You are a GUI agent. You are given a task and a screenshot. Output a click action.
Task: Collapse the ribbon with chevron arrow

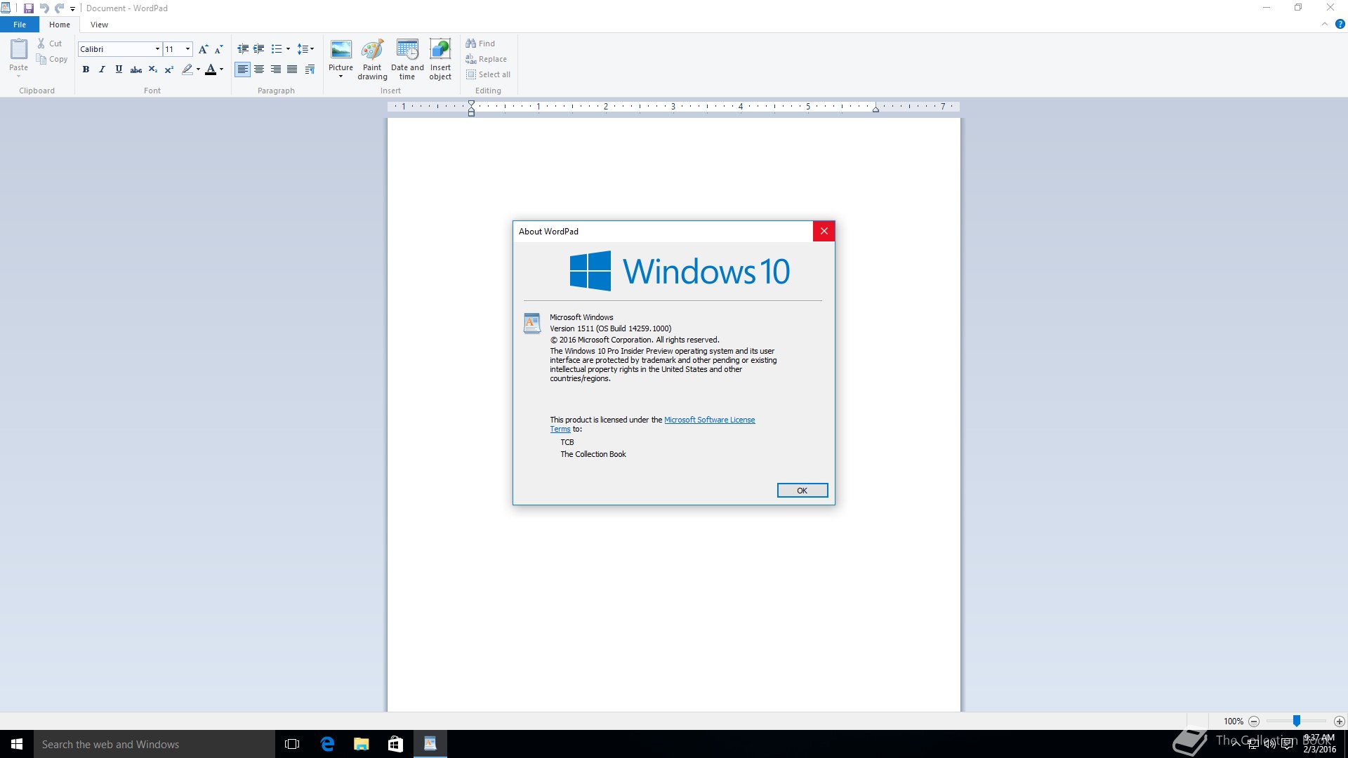click(x=1325, y=24)
